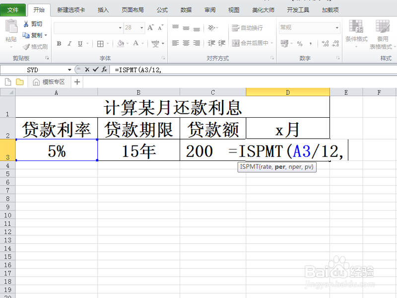
Task: Click the Select All corner box
Action: pos(8,92)
